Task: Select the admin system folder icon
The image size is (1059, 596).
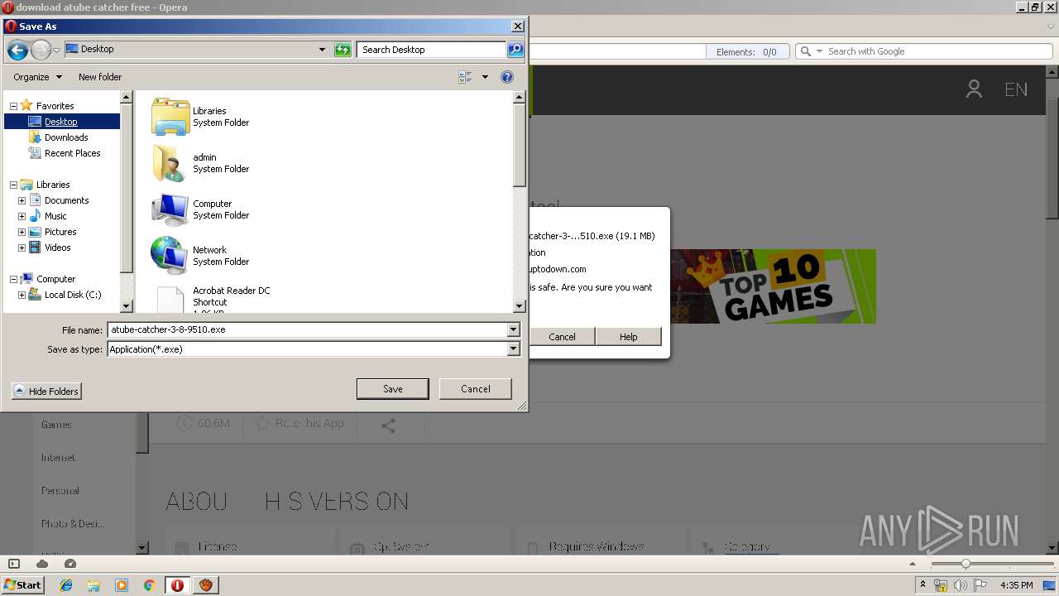Action: (170, 163)
